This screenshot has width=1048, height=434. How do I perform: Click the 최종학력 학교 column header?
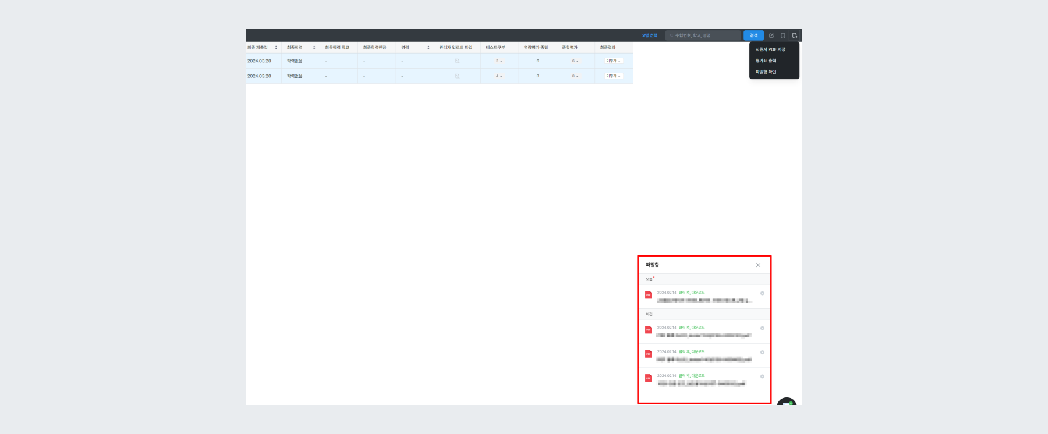337,48
